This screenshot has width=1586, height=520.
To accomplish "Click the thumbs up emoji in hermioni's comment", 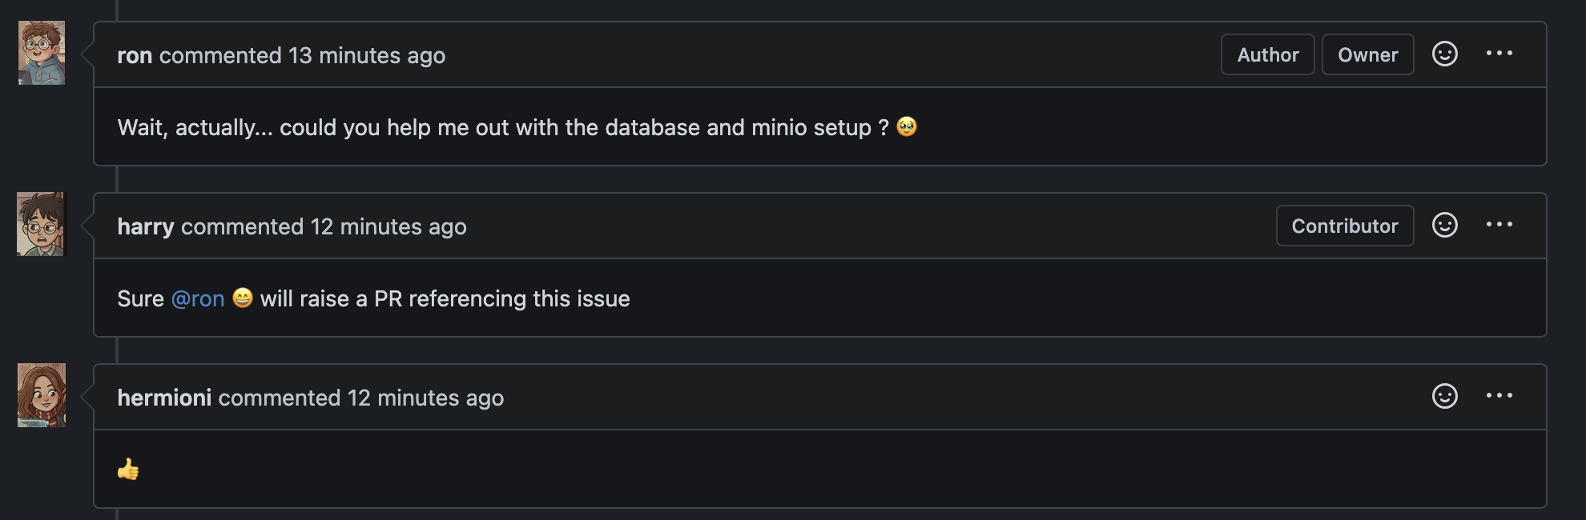I will pyautogui.click(x=128, y=469).
